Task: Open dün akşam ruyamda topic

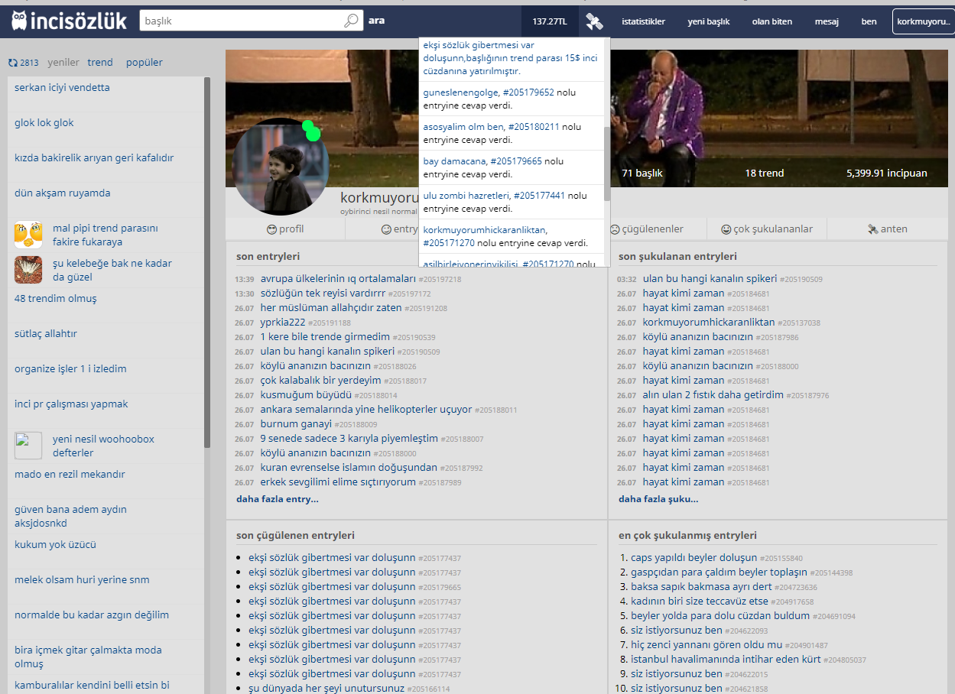Action: [63, 193]
